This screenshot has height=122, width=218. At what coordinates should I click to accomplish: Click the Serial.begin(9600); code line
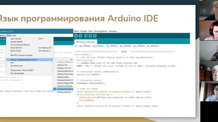pyautogui.click(x=89, y=75)
